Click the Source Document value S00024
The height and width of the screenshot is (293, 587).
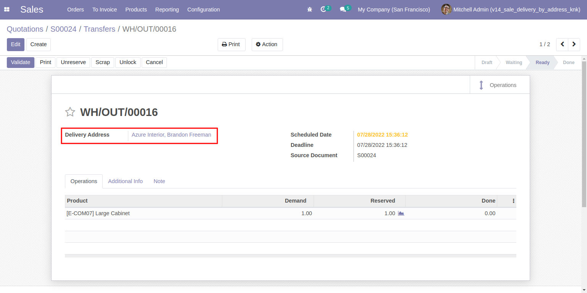tap(367, 155)
